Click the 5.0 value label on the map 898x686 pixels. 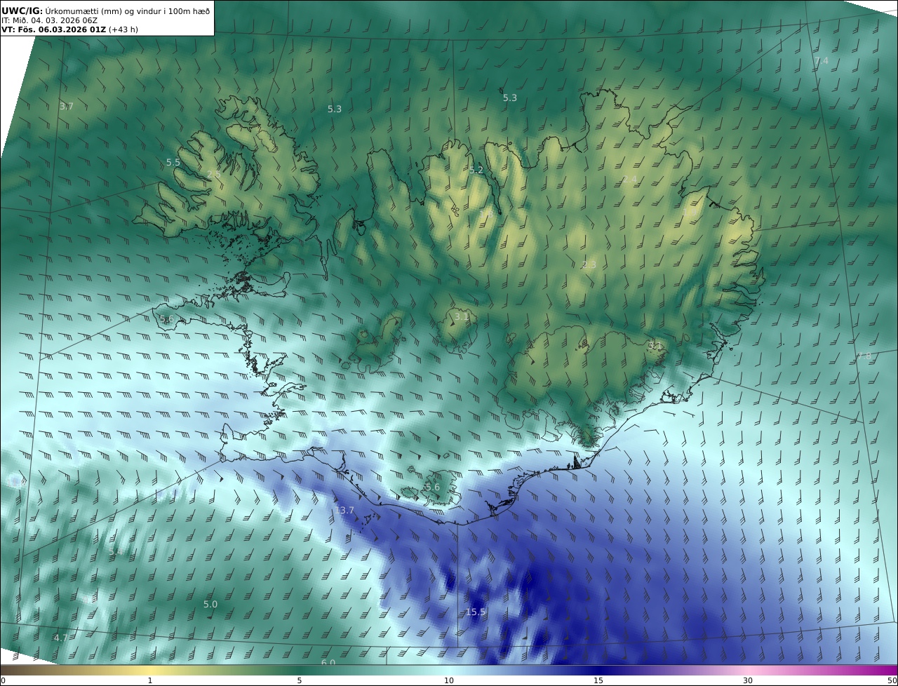coord(210,605)
